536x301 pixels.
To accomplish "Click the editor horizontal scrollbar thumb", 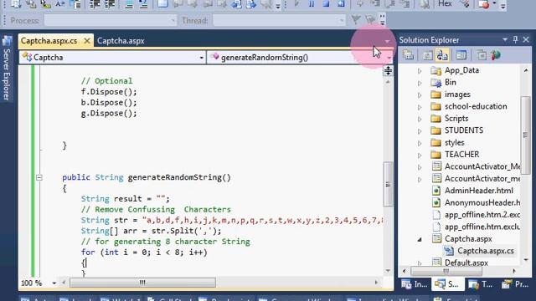I will click(x=142, y=283).
